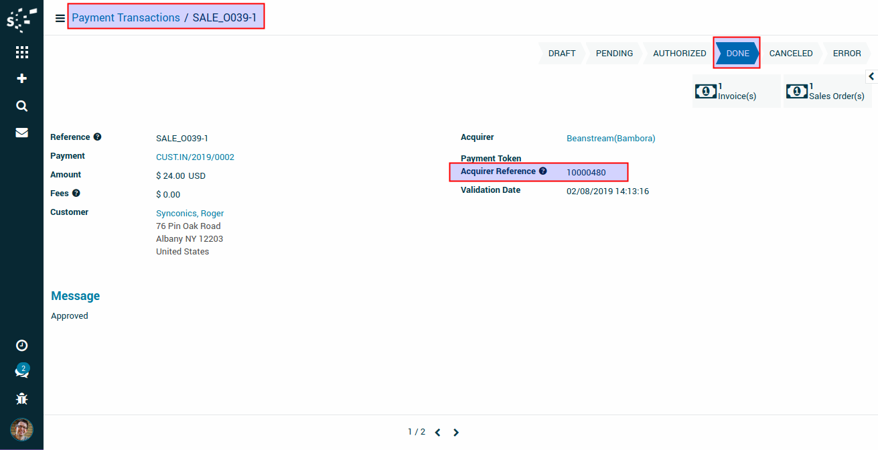Click the plus icon in sidebar
The image size is (878, 450).
tap(21, 79)
